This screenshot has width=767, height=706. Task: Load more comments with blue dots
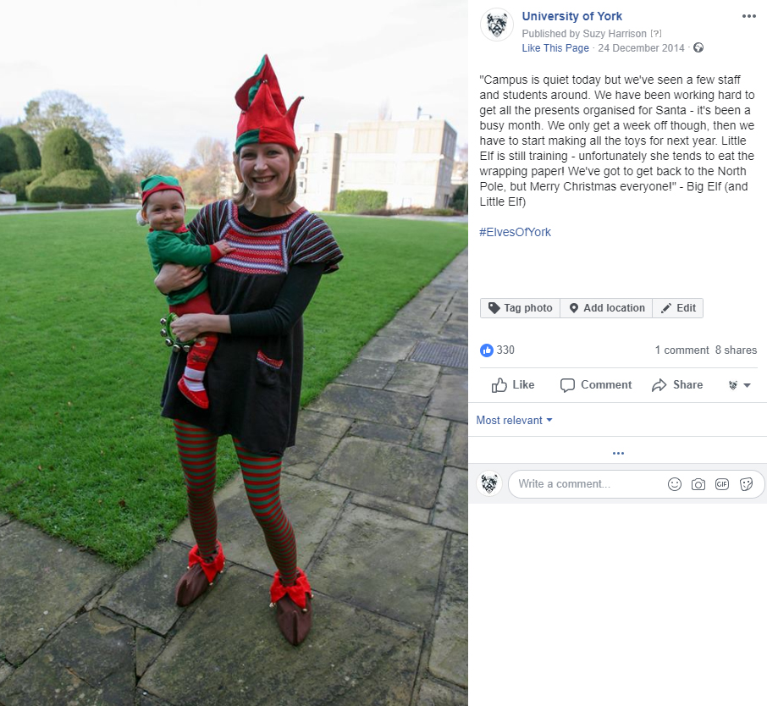click(618, 453)
